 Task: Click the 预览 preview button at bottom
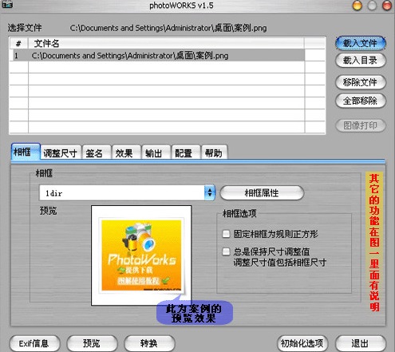click(92, 343)
